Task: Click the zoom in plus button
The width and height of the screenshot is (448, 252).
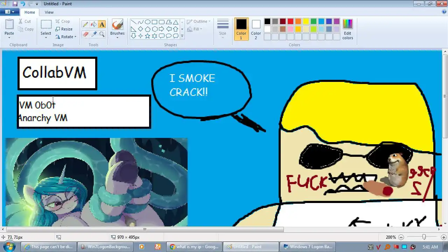Action: pos(444,237)
